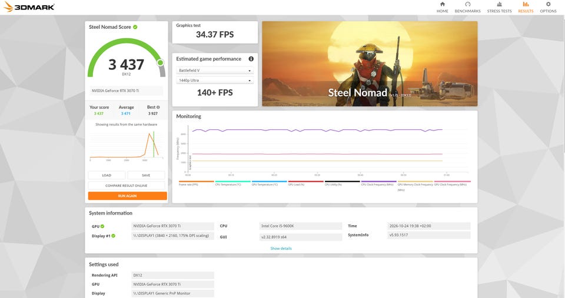This screenshot has height=298, width=565.
Task: Click the green check next to Steel Nomad Score
Action: click(135, 27)
